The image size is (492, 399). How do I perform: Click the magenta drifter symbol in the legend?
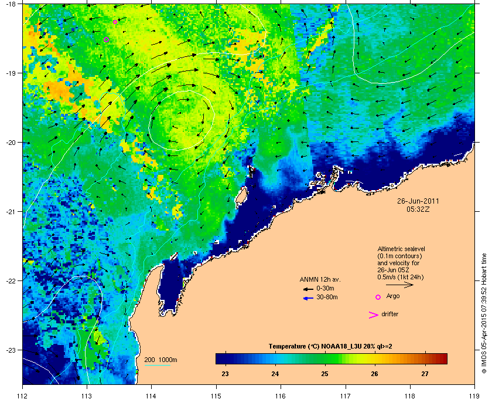[x=374, y=315]
